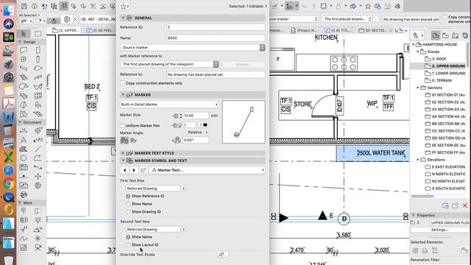Select the Beam tool under Design
This screenshot has height=265, width=471.
pyautogui.click(x=24, y=68)
